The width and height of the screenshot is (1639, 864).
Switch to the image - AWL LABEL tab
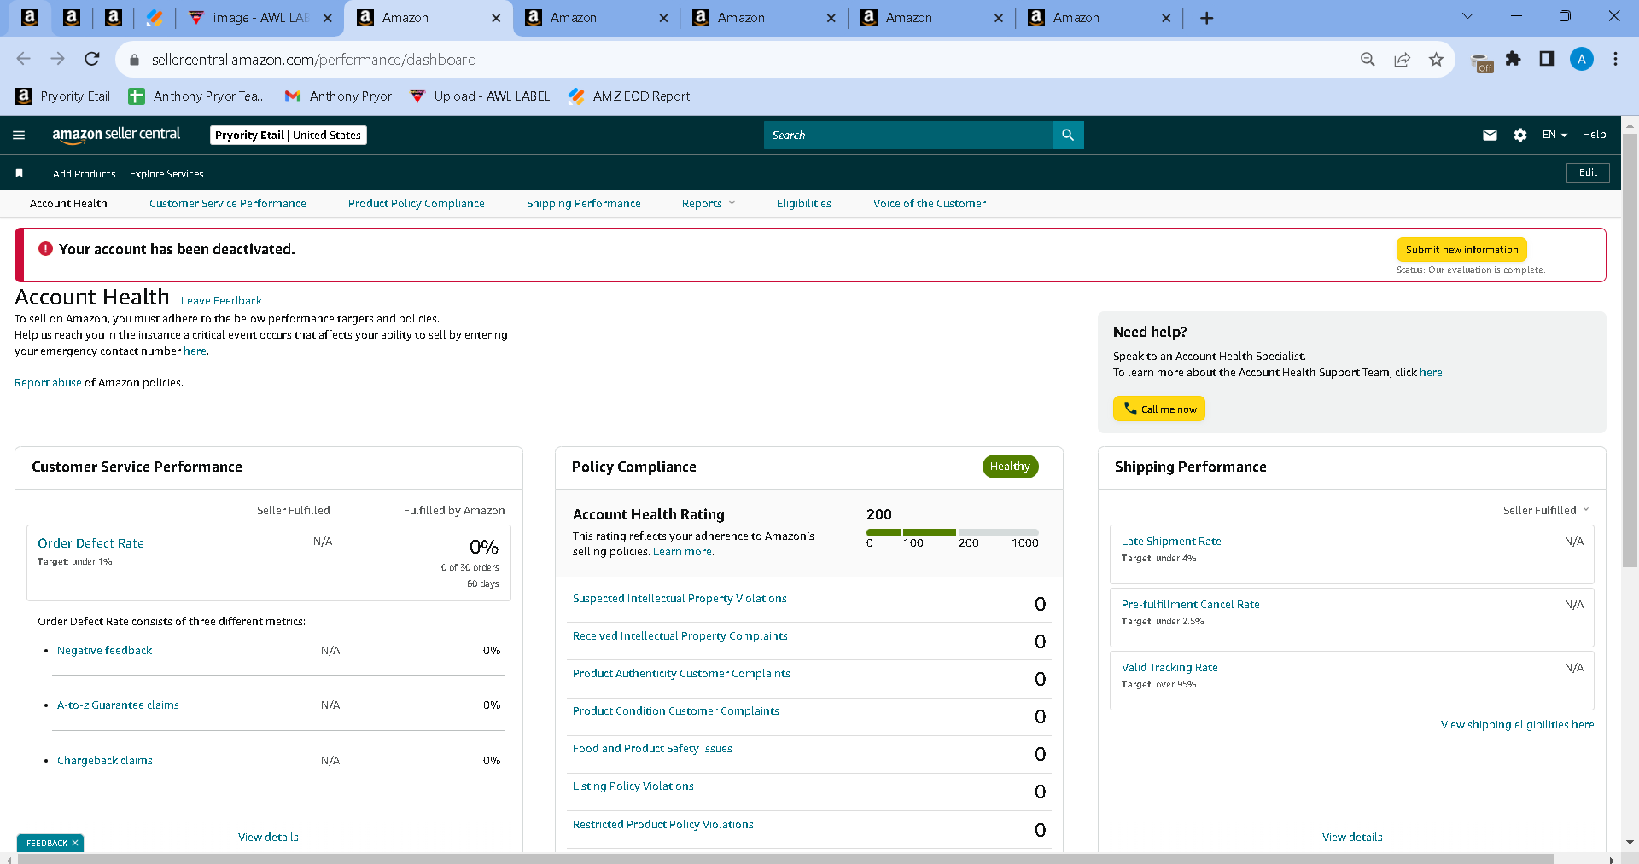(x=259, y=18)
